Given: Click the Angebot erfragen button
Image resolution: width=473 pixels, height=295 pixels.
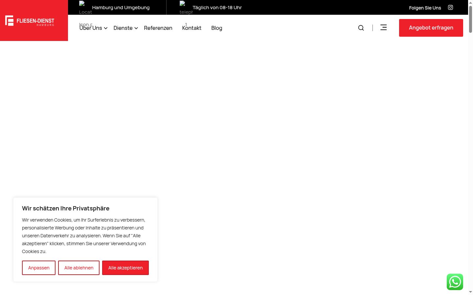Looking at the screenshot, I should [x=431, y=28].
